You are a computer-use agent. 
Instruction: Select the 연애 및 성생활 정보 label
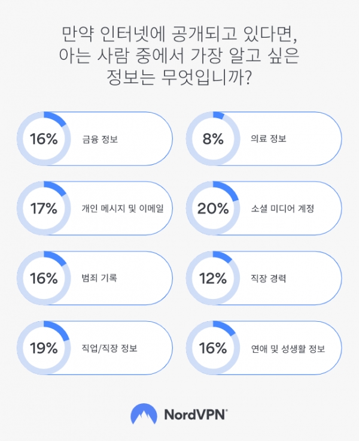pos(288,349)
